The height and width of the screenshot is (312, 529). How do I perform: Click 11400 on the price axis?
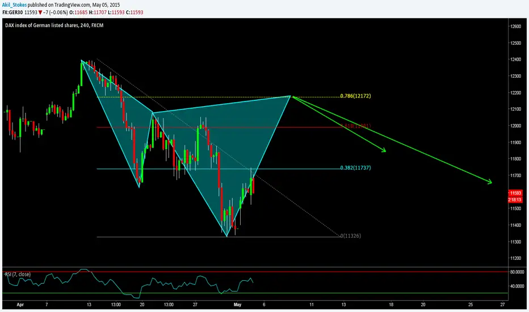(x=515, y=225)
